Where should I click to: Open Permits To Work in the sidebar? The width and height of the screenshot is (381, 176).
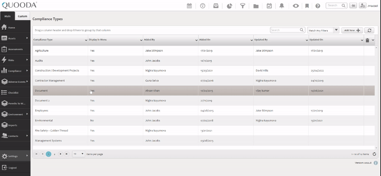pos(15,103)
